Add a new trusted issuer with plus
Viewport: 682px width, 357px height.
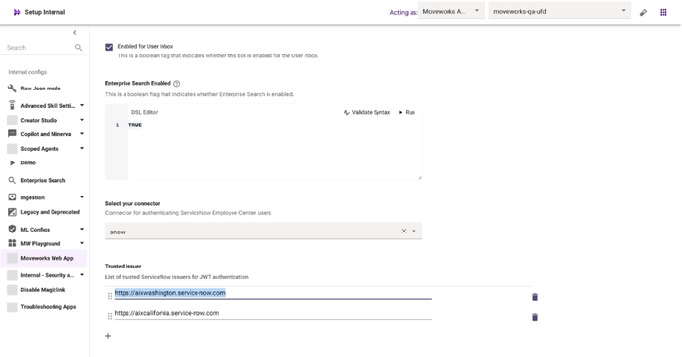pyautogui.click(x=108, y=336)
